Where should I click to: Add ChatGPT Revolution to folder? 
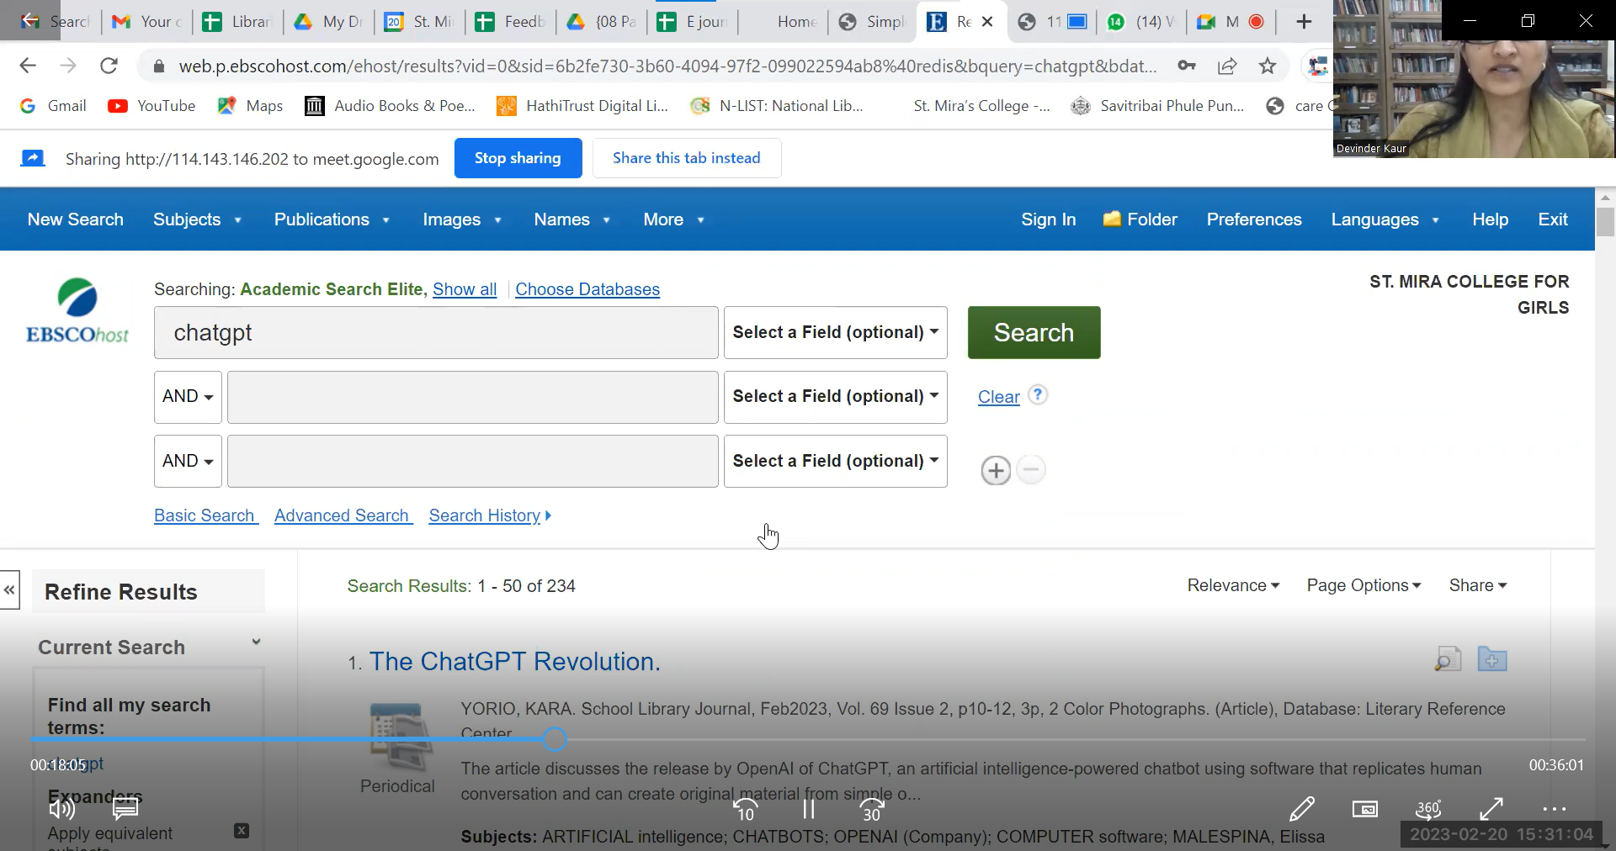tap(1491, 659)
